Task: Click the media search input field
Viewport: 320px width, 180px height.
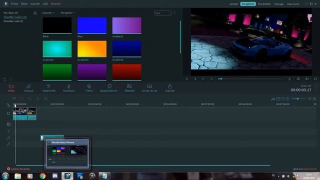Action: pyautogui.click(x=162, y=13)
